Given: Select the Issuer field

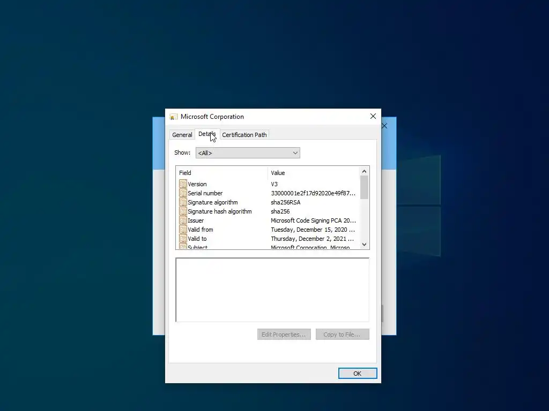Looking at the screenshot, I should 268,220.
